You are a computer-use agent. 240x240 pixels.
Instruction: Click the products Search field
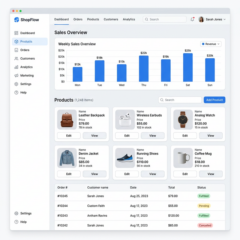point(180,100)
